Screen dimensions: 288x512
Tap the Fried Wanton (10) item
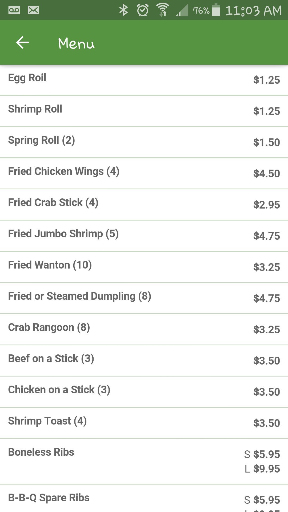[x=50, y=265]
